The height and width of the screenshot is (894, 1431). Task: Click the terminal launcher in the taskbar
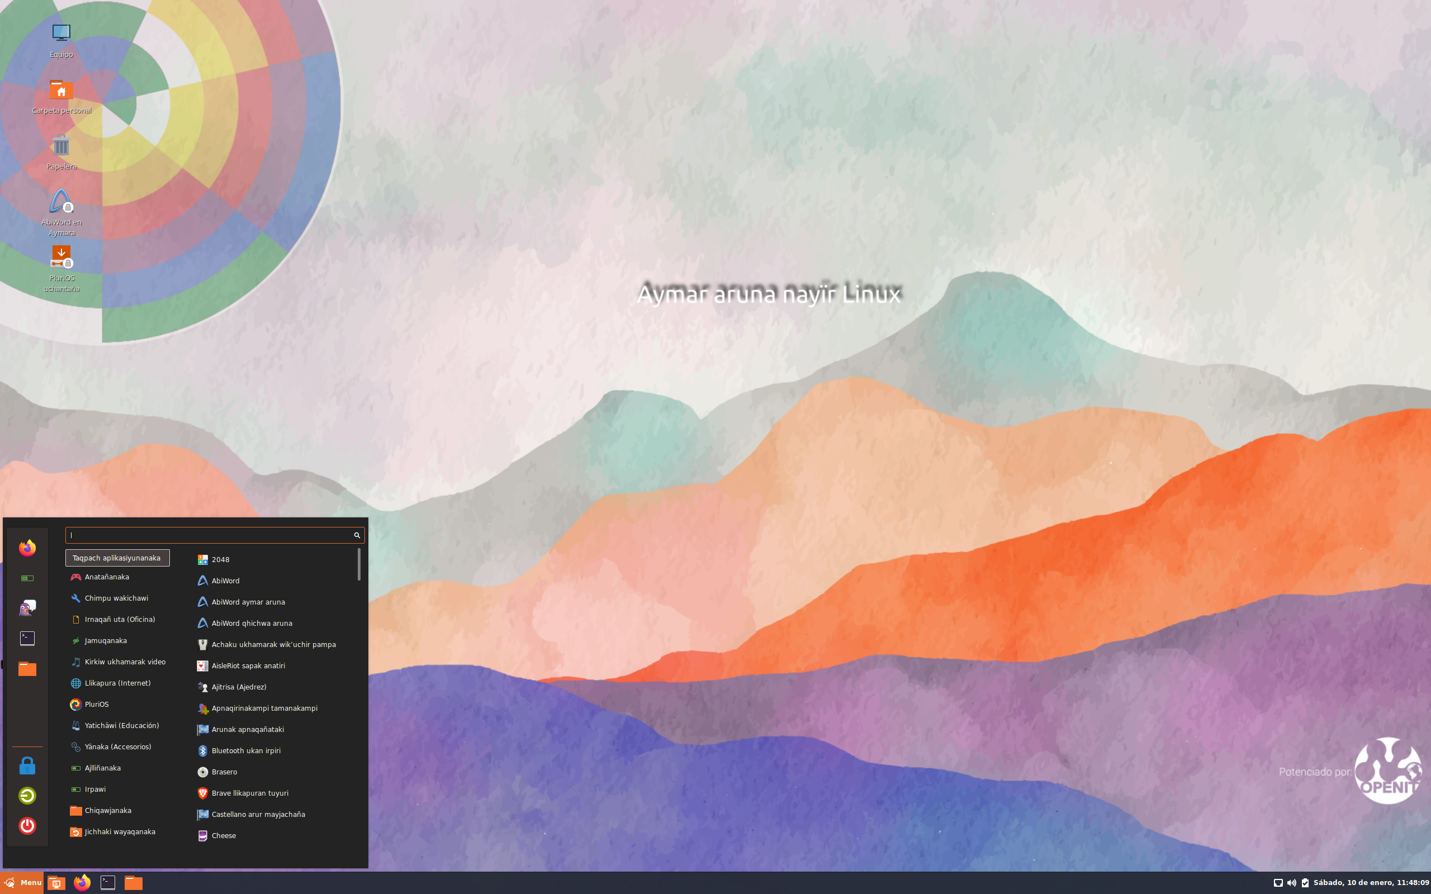pyautogui.click(x=108, y=883)
